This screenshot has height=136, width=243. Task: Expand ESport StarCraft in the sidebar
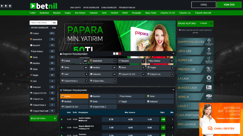[44, 111]
